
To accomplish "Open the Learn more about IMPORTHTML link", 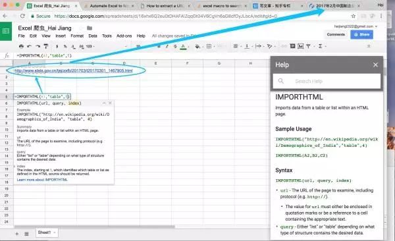I will click(42, 180).
